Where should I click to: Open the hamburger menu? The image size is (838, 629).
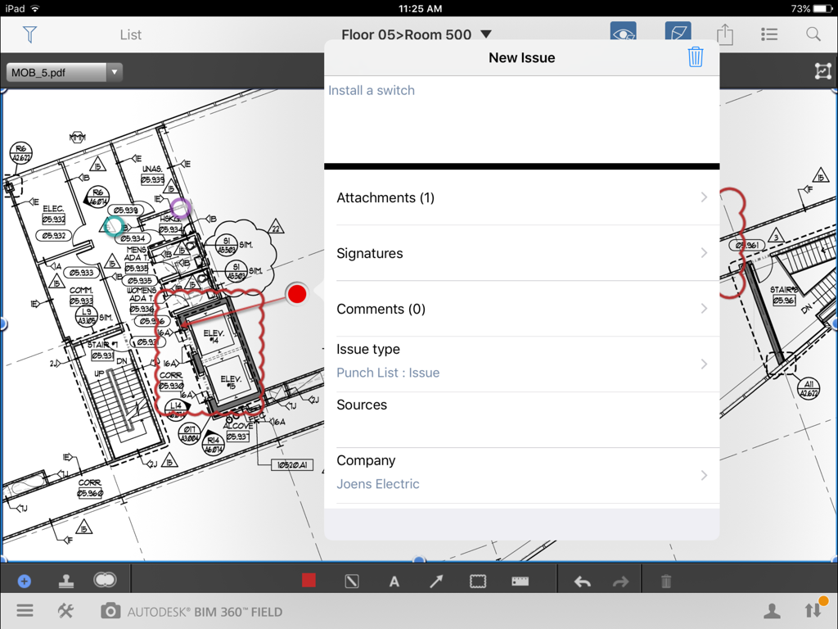pyautogui.click(x=25, y=610)
